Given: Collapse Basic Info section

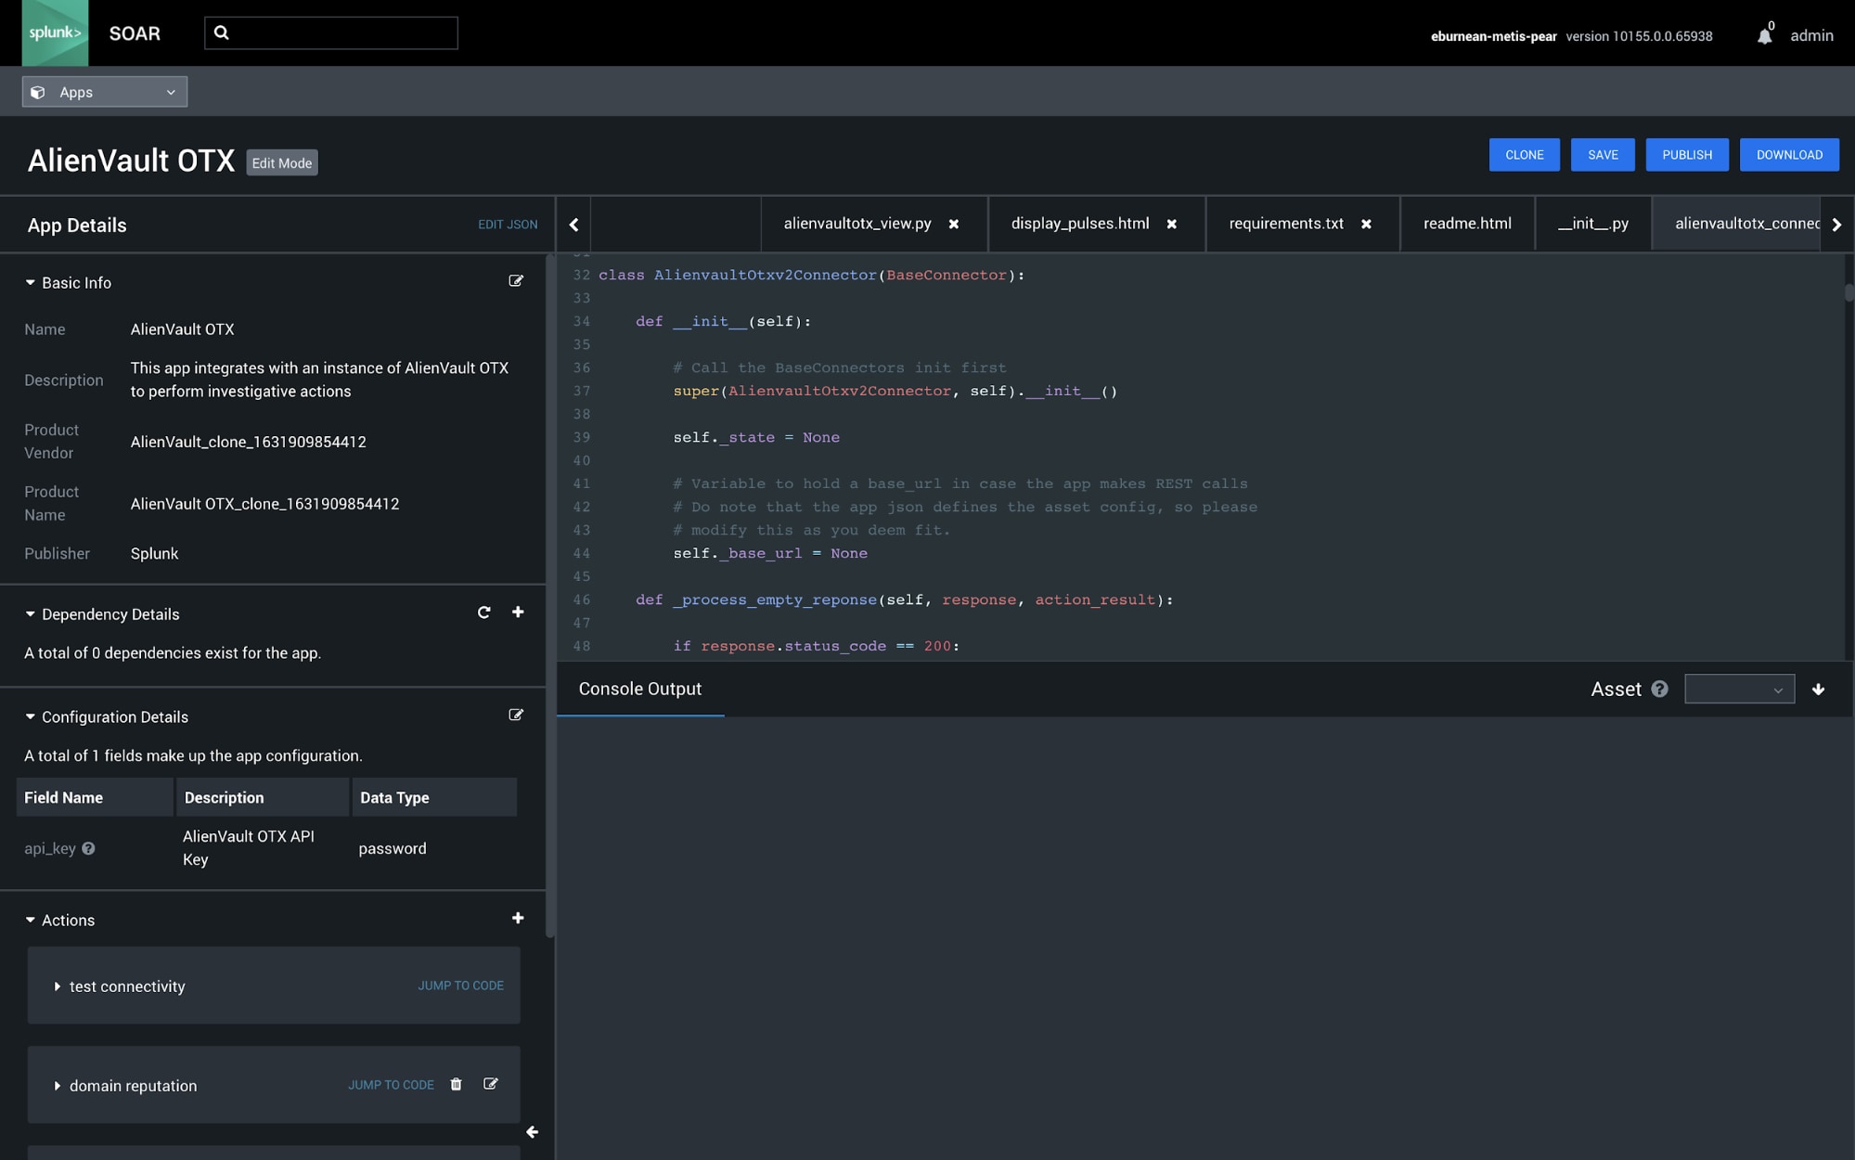Looking at the screenshot, I should (30, 282).
